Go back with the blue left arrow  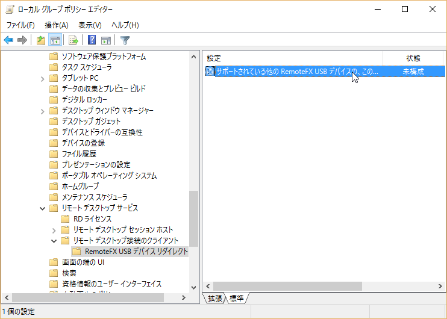click(x=8, y=40)
